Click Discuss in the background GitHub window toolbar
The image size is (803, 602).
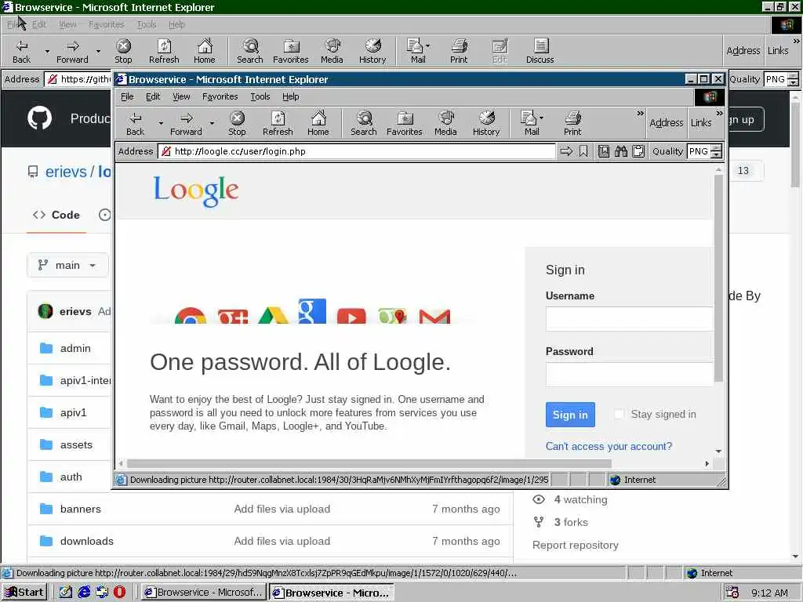pyautogui.click(x=540, y=51)
